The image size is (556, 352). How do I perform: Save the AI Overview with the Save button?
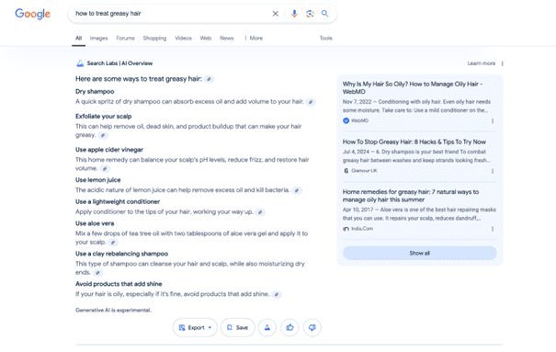(238, 327)
